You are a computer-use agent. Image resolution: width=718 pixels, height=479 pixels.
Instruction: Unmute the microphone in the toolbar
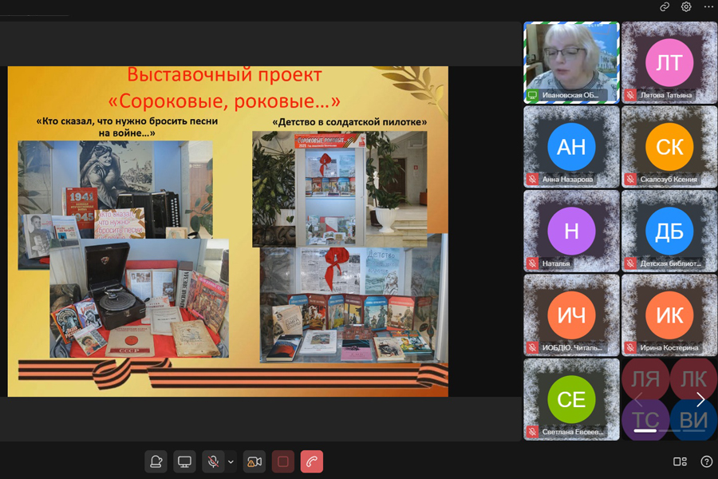pos(213,461)
